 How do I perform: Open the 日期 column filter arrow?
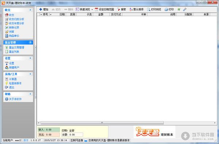click(x=51, y=15)
